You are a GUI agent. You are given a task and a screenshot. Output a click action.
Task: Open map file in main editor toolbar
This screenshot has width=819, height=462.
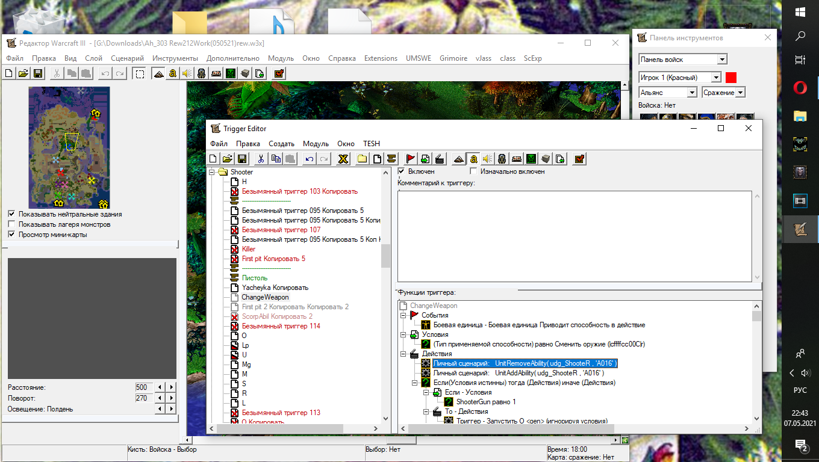pos(23,73)
